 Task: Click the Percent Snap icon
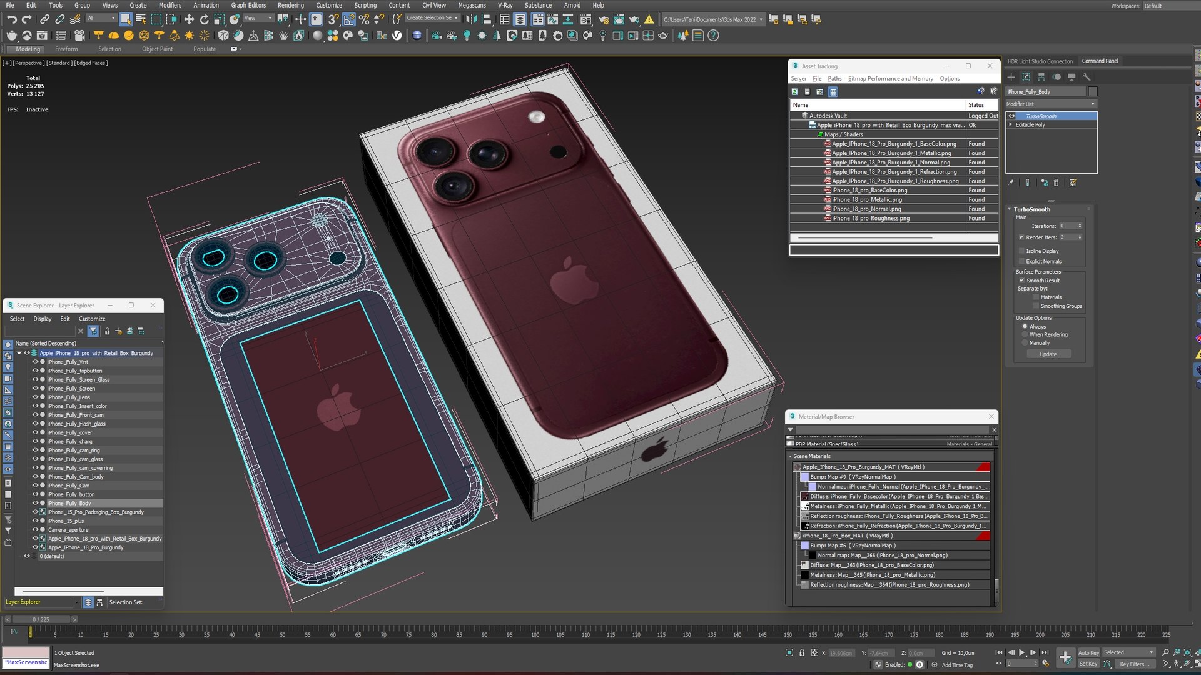tap(364, 19)
